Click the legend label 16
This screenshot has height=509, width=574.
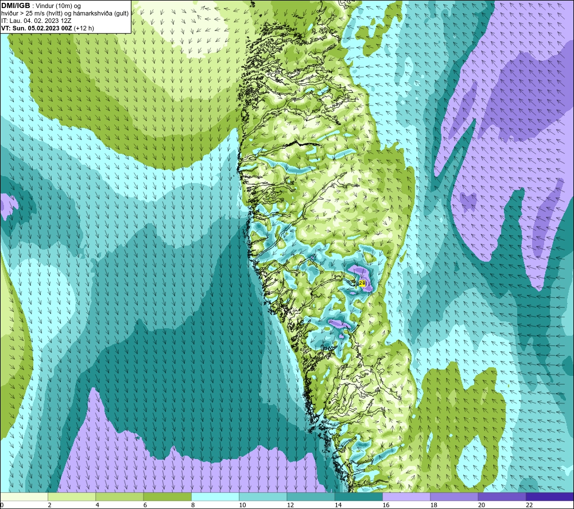pos(386,505)
